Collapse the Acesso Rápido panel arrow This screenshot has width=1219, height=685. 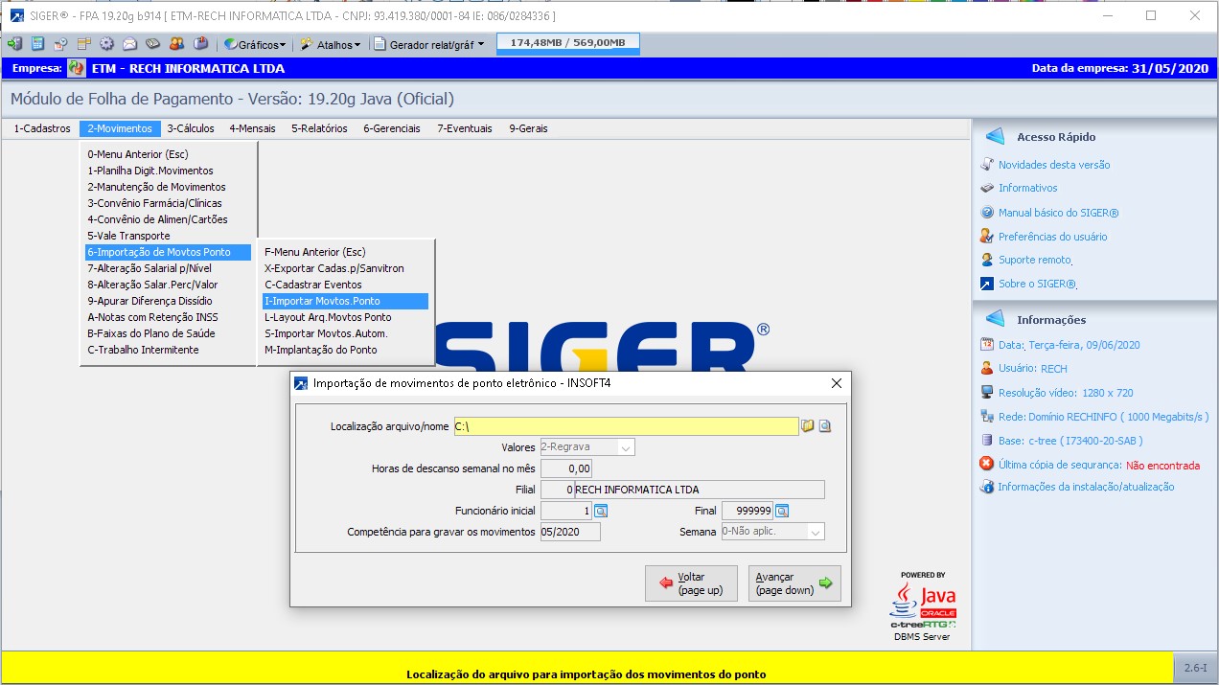click(x=995, y=136)
